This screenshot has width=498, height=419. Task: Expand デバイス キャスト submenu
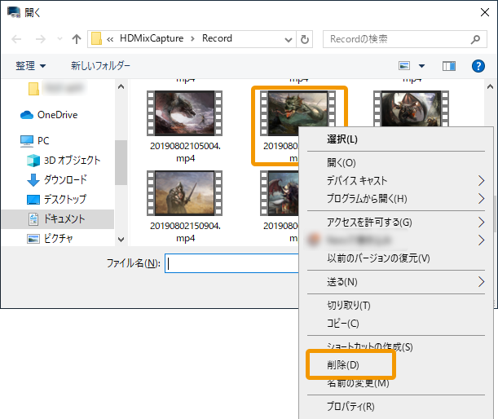(x=396, y=181)
